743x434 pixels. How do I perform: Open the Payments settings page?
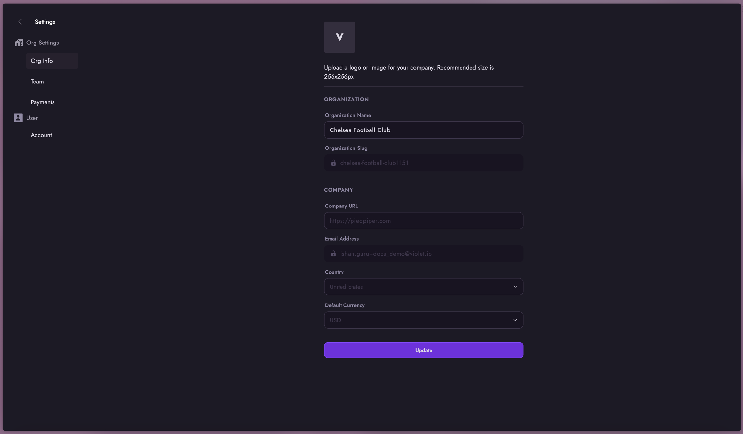(43, 102)
